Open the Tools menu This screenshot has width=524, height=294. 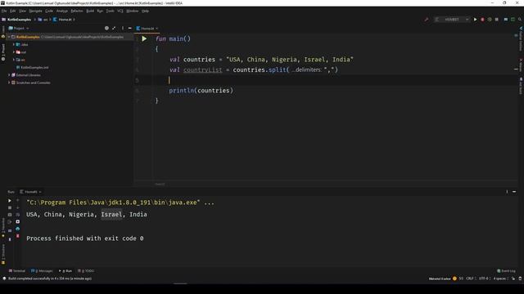click(110, 11)
